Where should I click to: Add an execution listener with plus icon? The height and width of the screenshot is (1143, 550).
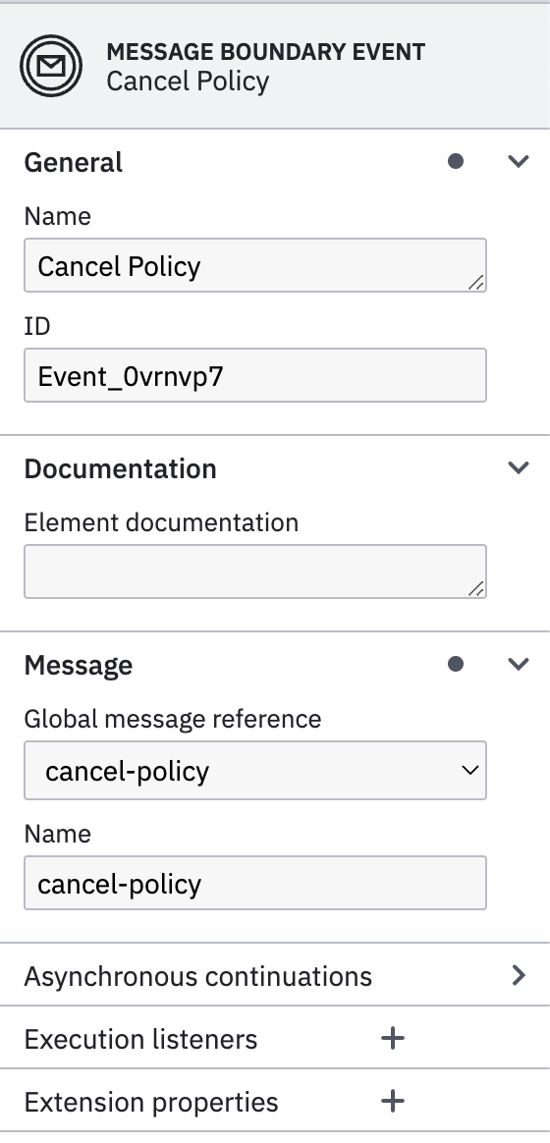393,1038
